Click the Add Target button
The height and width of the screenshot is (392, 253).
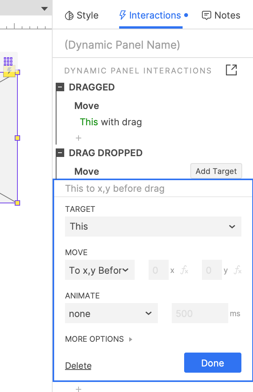click(216, 171)
